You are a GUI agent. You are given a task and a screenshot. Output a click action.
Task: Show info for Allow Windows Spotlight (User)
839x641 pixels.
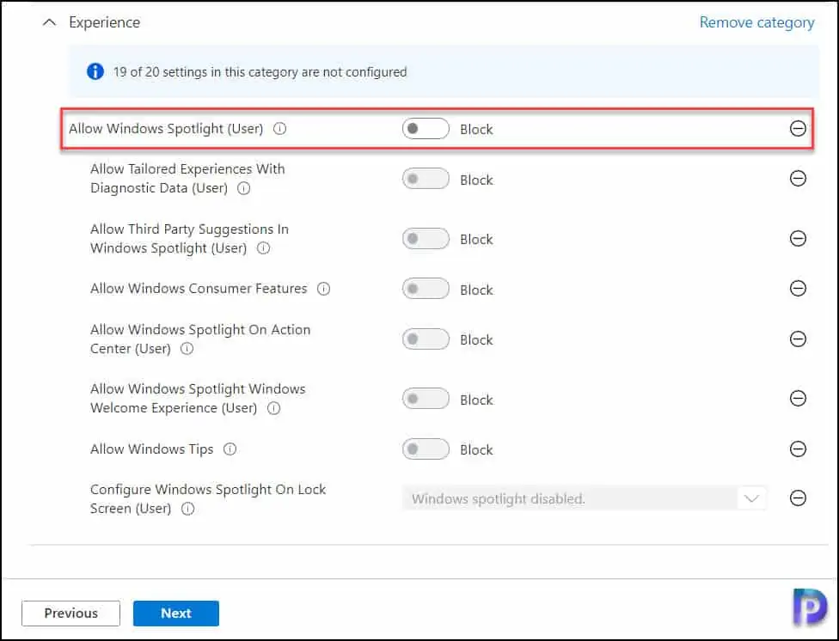pyautogui.click(x=280, y=128)
